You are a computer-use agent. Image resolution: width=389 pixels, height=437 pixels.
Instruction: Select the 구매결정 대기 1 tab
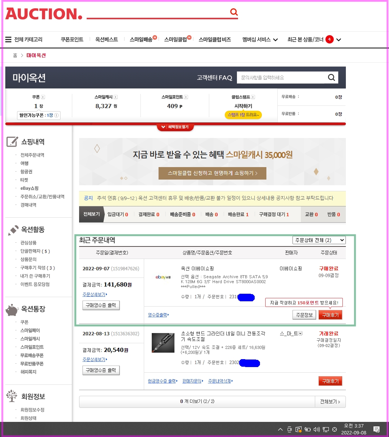coord(274,214)
